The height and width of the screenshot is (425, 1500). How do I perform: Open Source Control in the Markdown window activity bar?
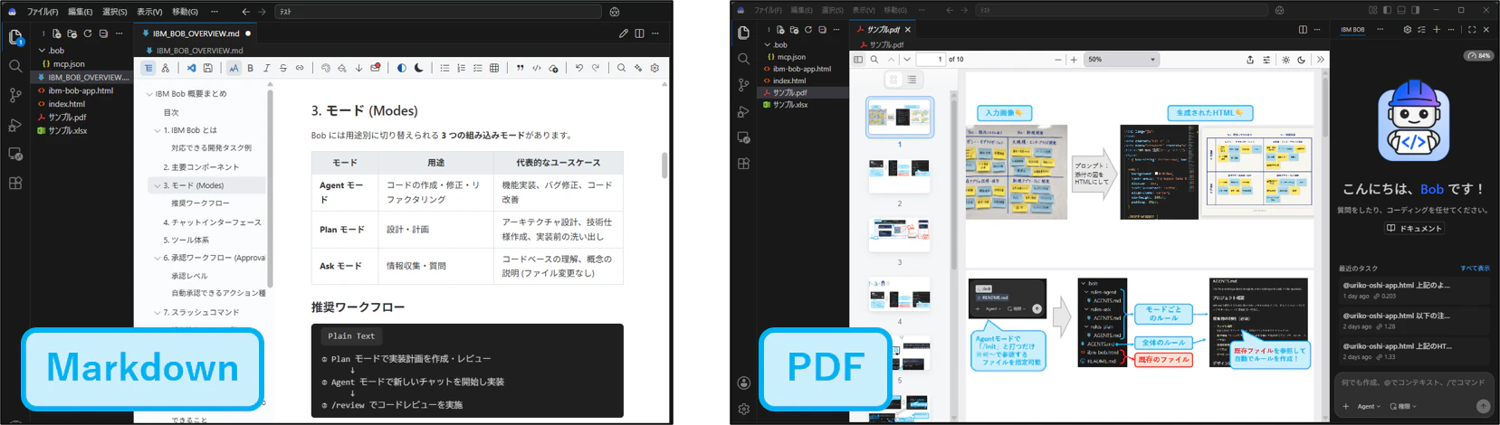coord(15,95)
